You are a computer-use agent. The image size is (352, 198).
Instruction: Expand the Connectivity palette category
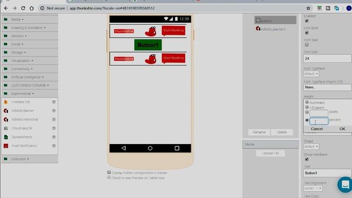point(30,69)
